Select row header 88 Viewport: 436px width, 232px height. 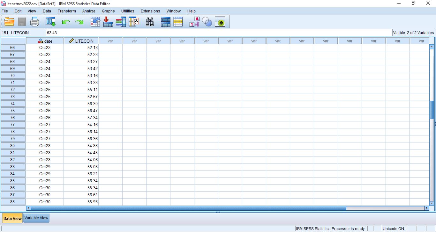click(13, 202)
